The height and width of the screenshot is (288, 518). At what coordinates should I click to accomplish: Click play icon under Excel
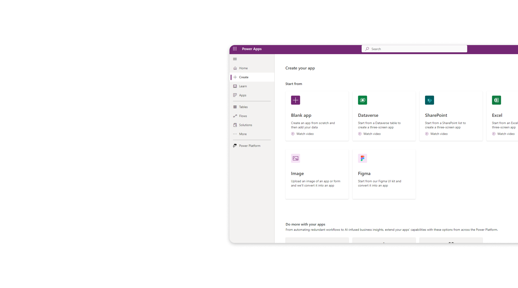click(x=494, y=134)
